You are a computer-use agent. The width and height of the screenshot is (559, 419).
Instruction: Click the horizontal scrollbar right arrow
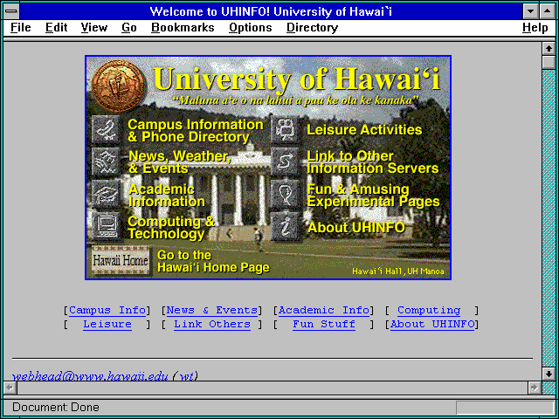click(535, 388)
